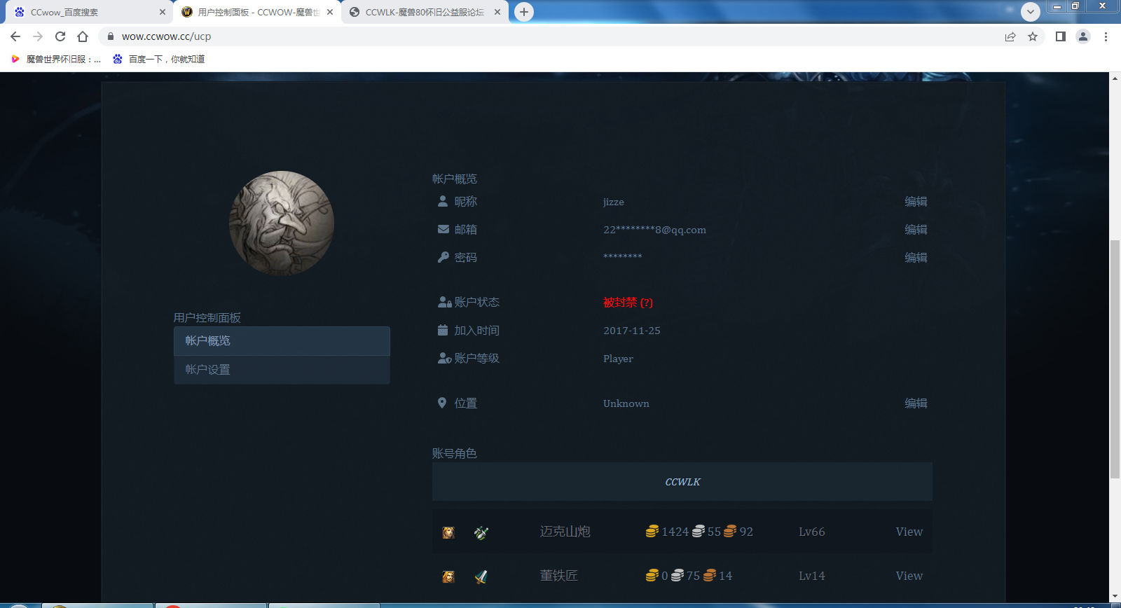Open a new browser tab
Image resolution: width=1121 pixels, height=608 pixels.
coord(524,12)
